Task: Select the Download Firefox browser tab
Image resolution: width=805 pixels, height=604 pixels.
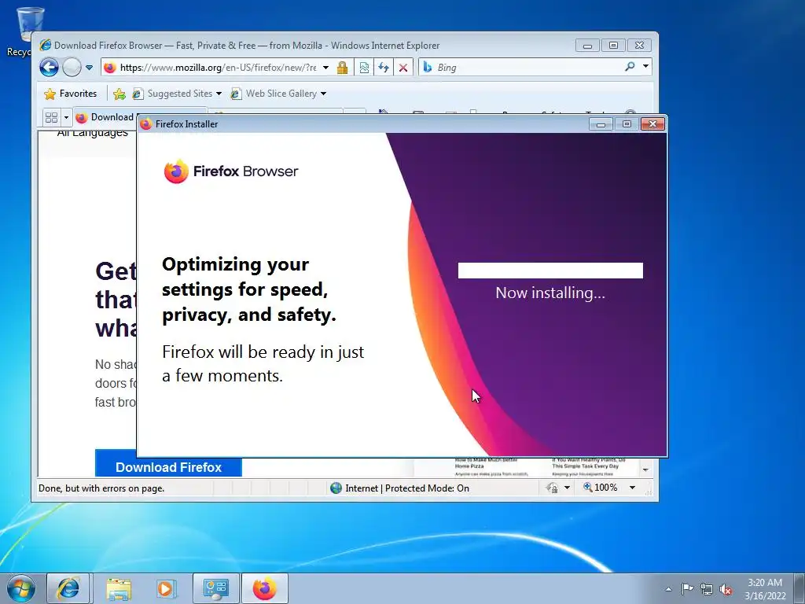Action: point(106,118)
